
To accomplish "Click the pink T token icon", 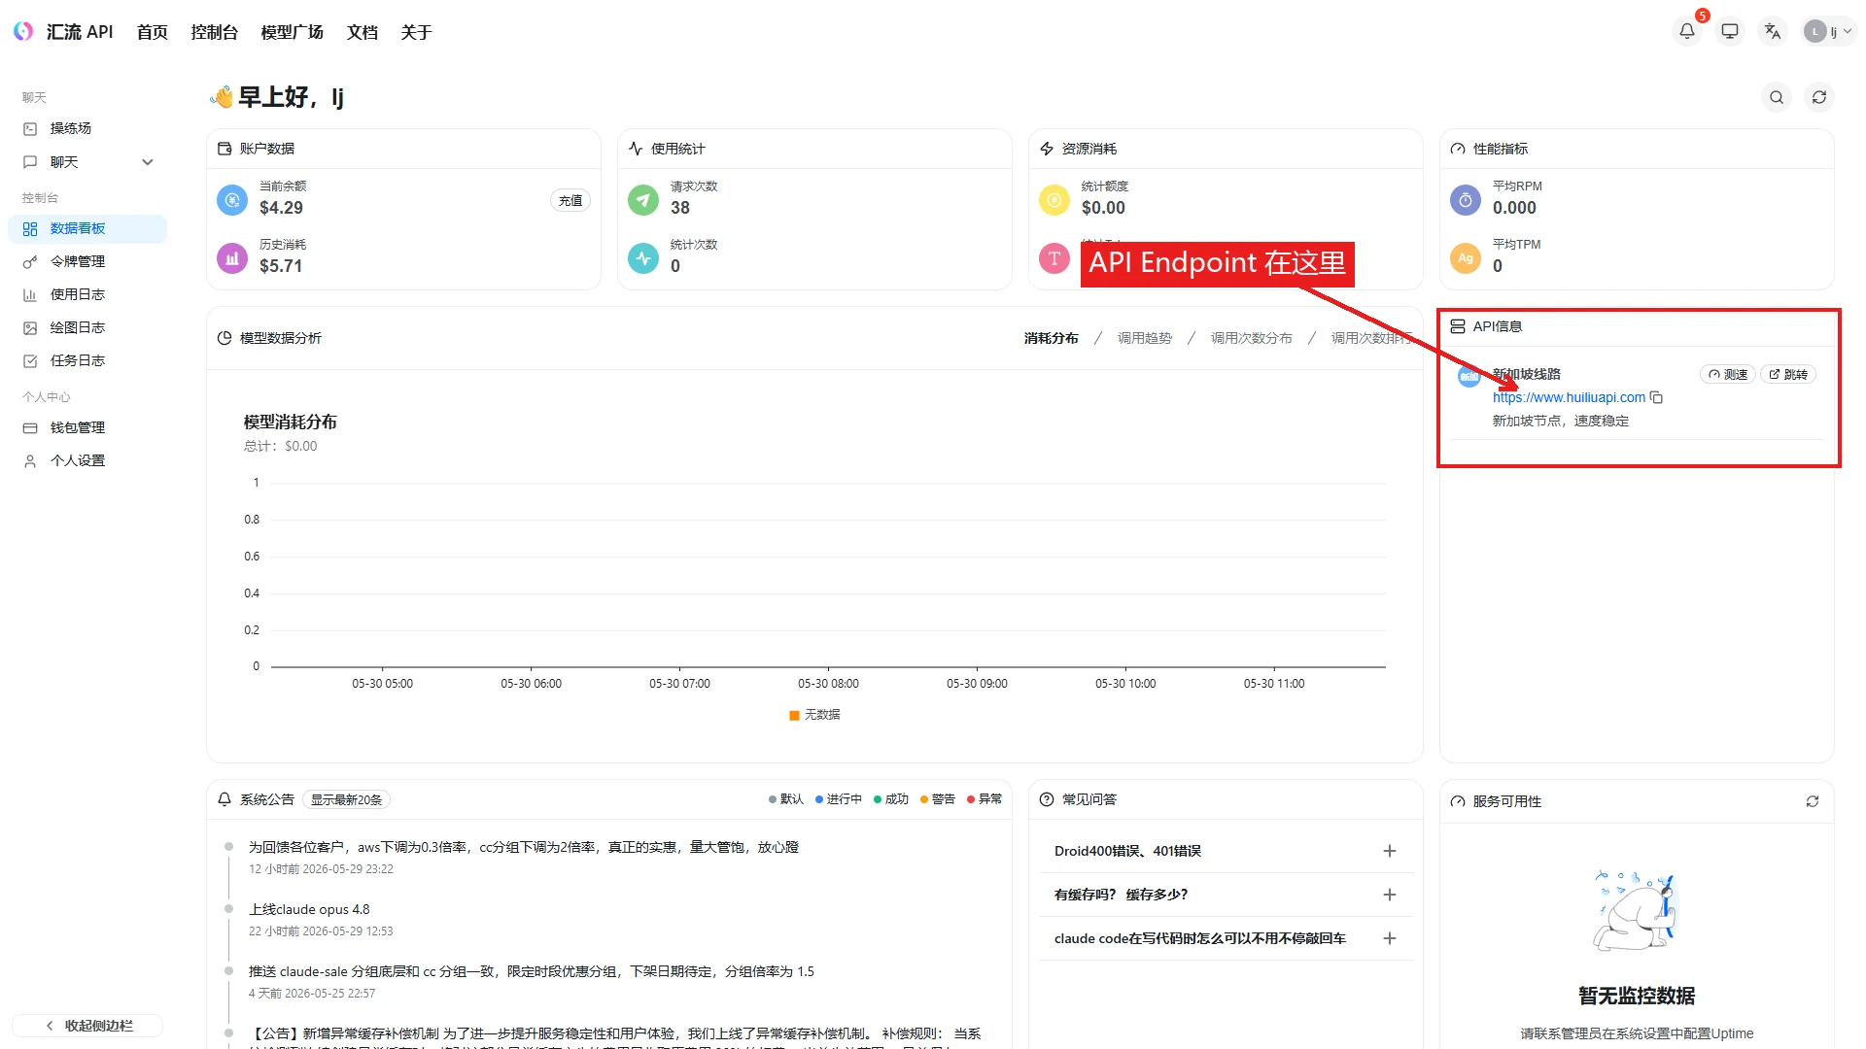I will pyautogui.click(x=1054, y=258).
